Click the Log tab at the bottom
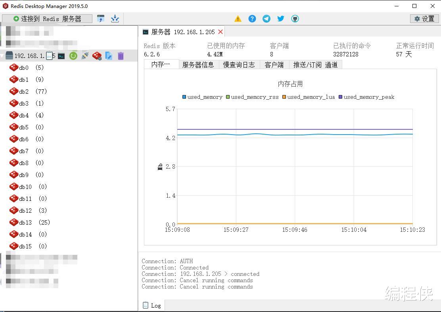 click(x=152, y=306)
